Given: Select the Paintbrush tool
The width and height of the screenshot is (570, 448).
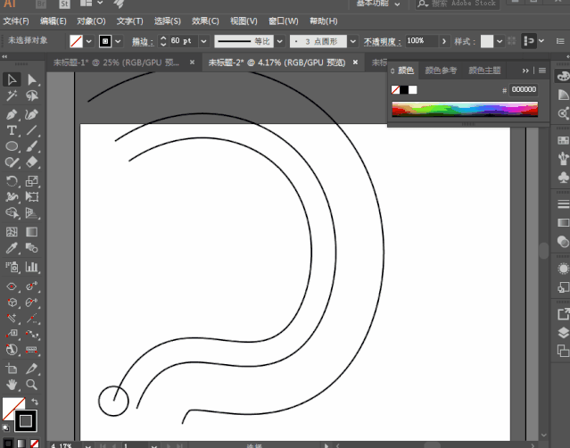Looking at the screenshot, I should [31, 146].
